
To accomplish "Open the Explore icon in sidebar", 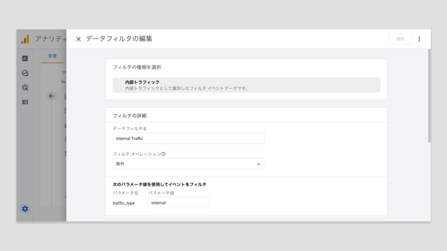I will point(25,73).
